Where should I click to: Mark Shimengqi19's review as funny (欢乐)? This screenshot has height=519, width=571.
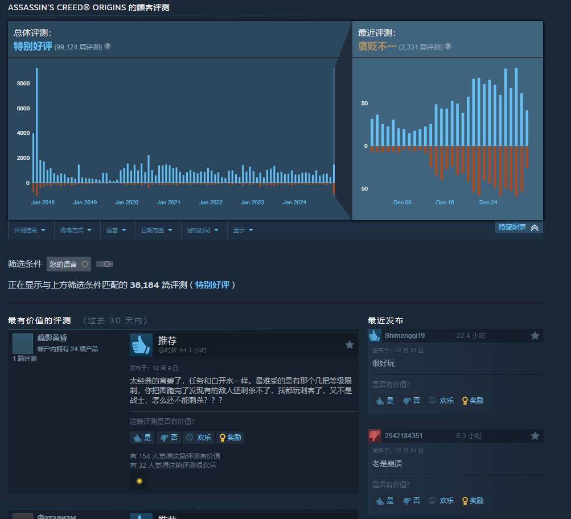tap(441, 401)
